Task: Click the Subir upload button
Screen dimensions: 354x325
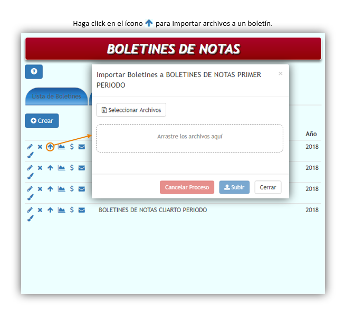Action: click(234, 187)
